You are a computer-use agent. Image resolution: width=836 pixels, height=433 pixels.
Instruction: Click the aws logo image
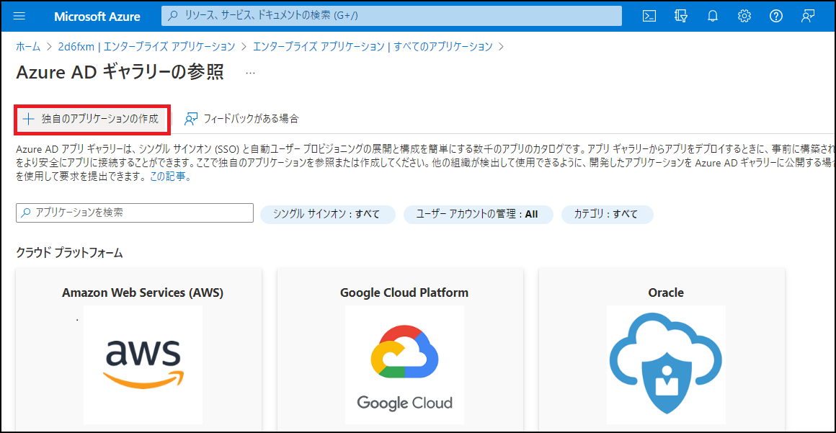point(143,364)
